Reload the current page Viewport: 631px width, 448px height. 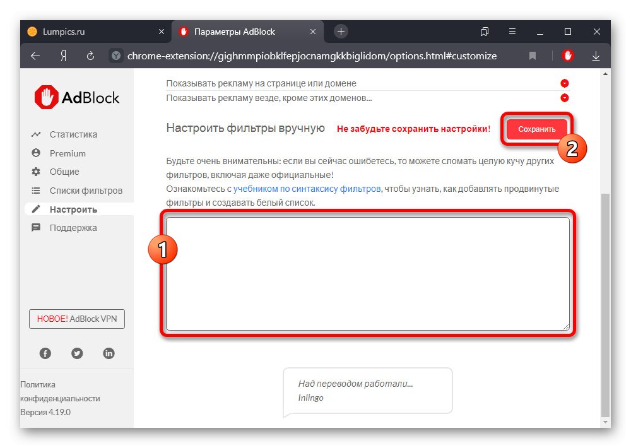pyautogui.click(x=90, y=56)
